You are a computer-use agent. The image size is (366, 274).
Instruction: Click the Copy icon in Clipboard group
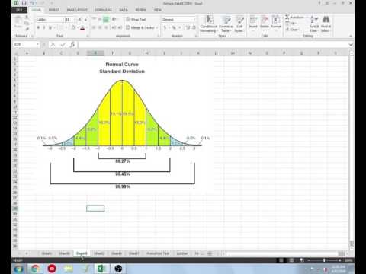pos(27,24)
